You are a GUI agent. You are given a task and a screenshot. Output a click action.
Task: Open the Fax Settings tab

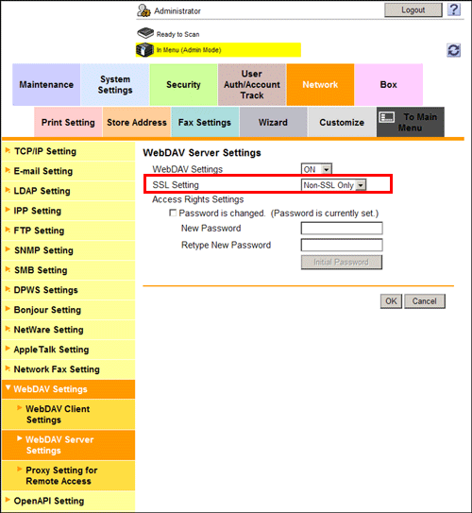205,123
